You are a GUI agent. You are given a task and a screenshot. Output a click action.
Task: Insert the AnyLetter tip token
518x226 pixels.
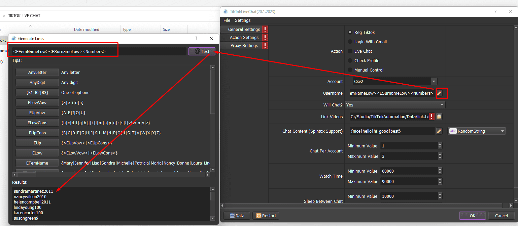coord(37,73)
